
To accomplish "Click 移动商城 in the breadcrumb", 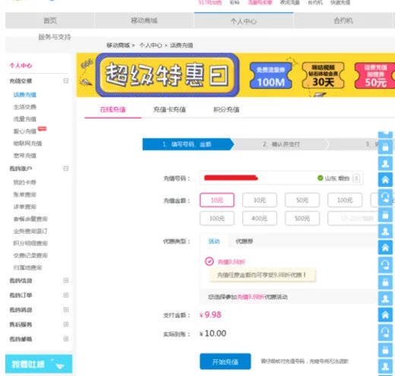I will pyautogui.click(x=118, y=46).
